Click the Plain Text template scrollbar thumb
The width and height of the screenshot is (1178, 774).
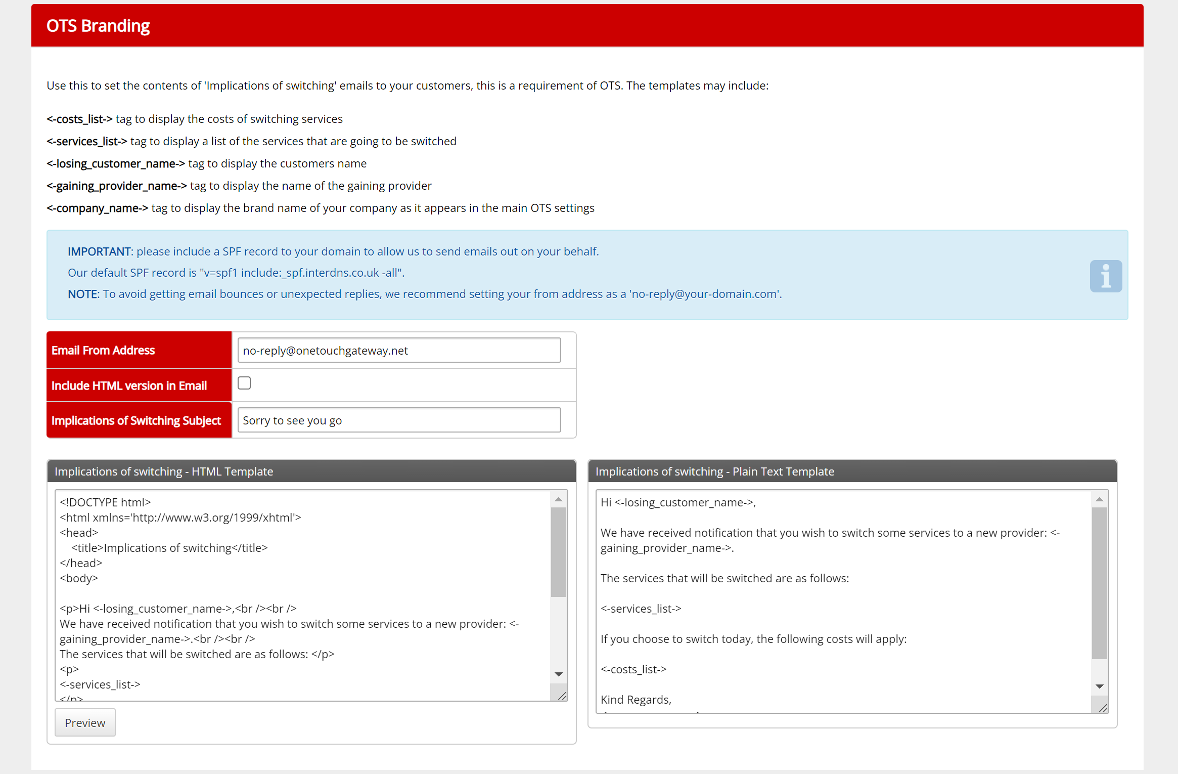(x=1100, y=583)
